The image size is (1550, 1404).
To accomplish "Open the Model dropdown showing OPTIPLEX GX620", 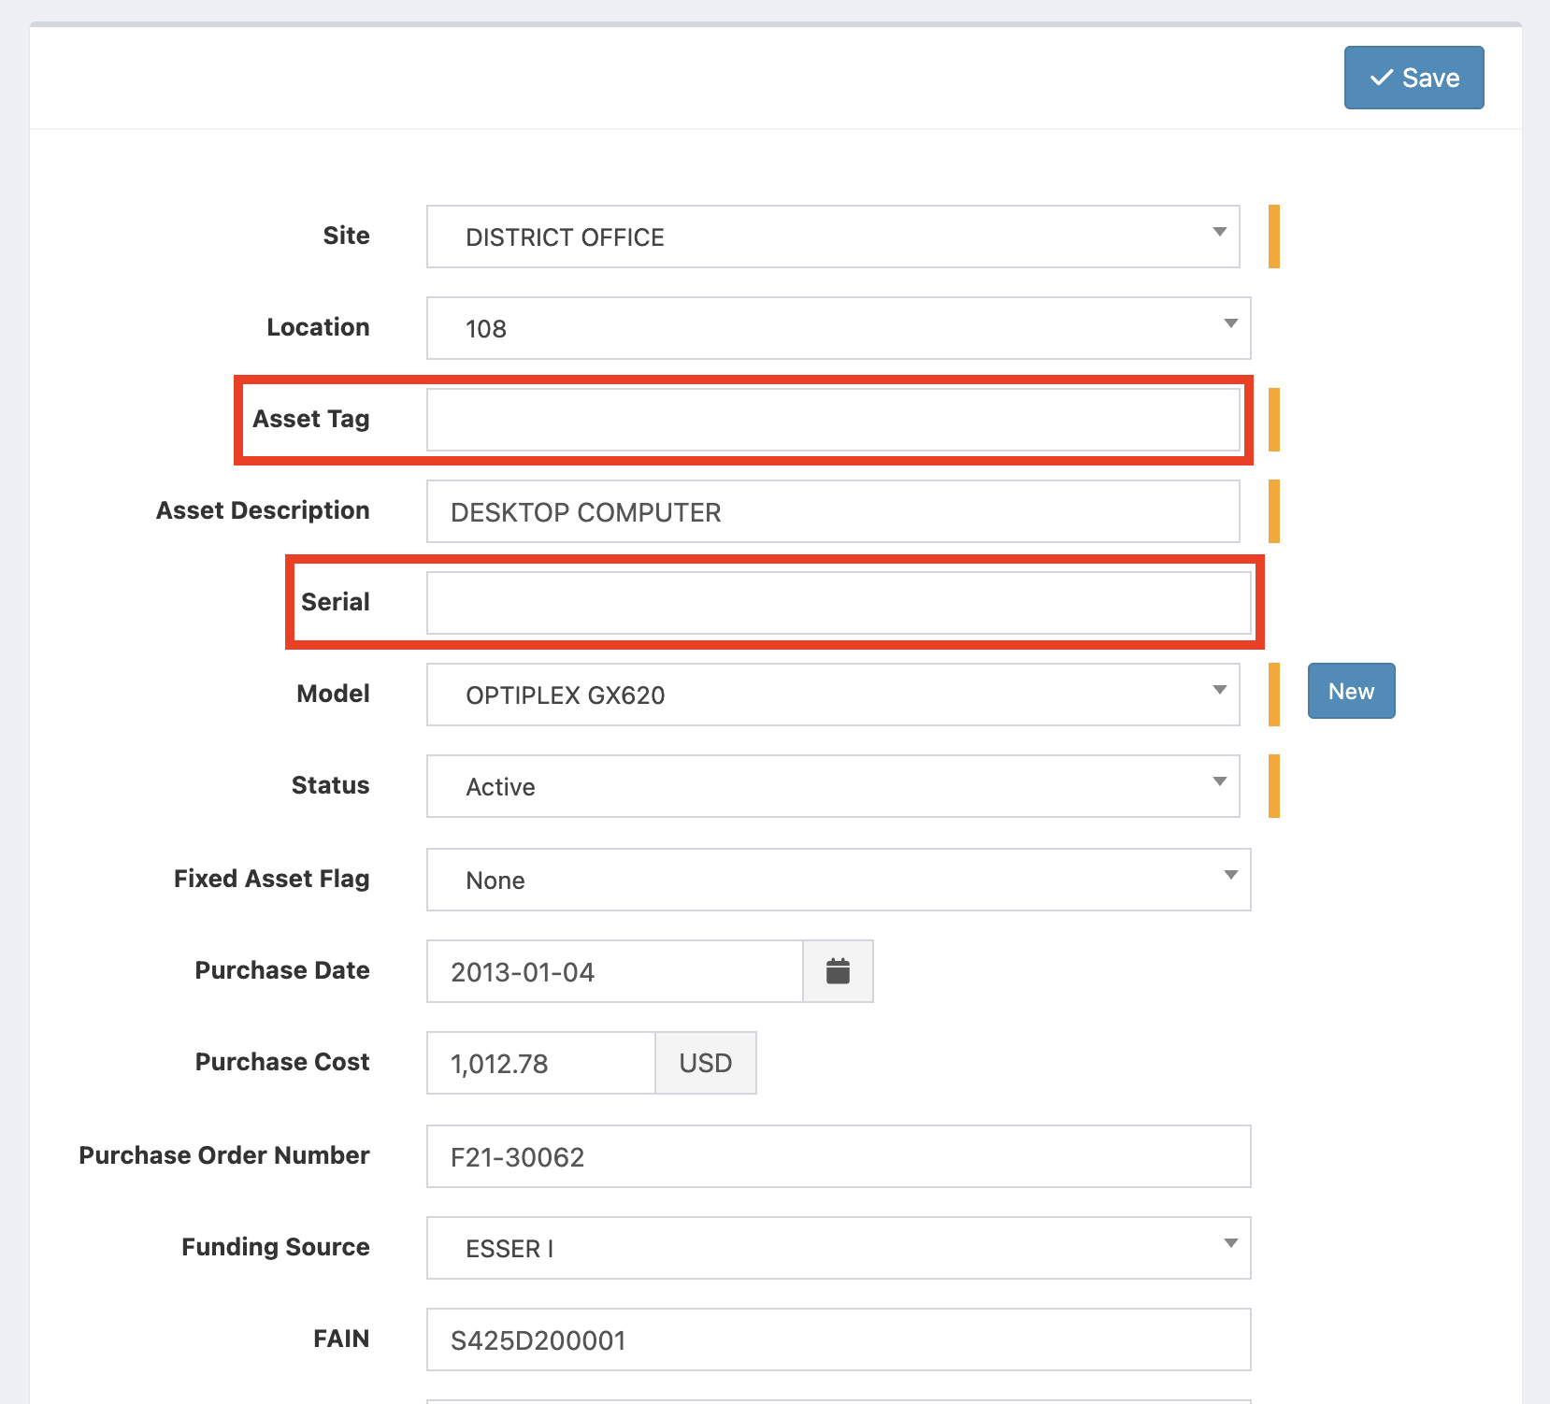I will click(832, 695).
